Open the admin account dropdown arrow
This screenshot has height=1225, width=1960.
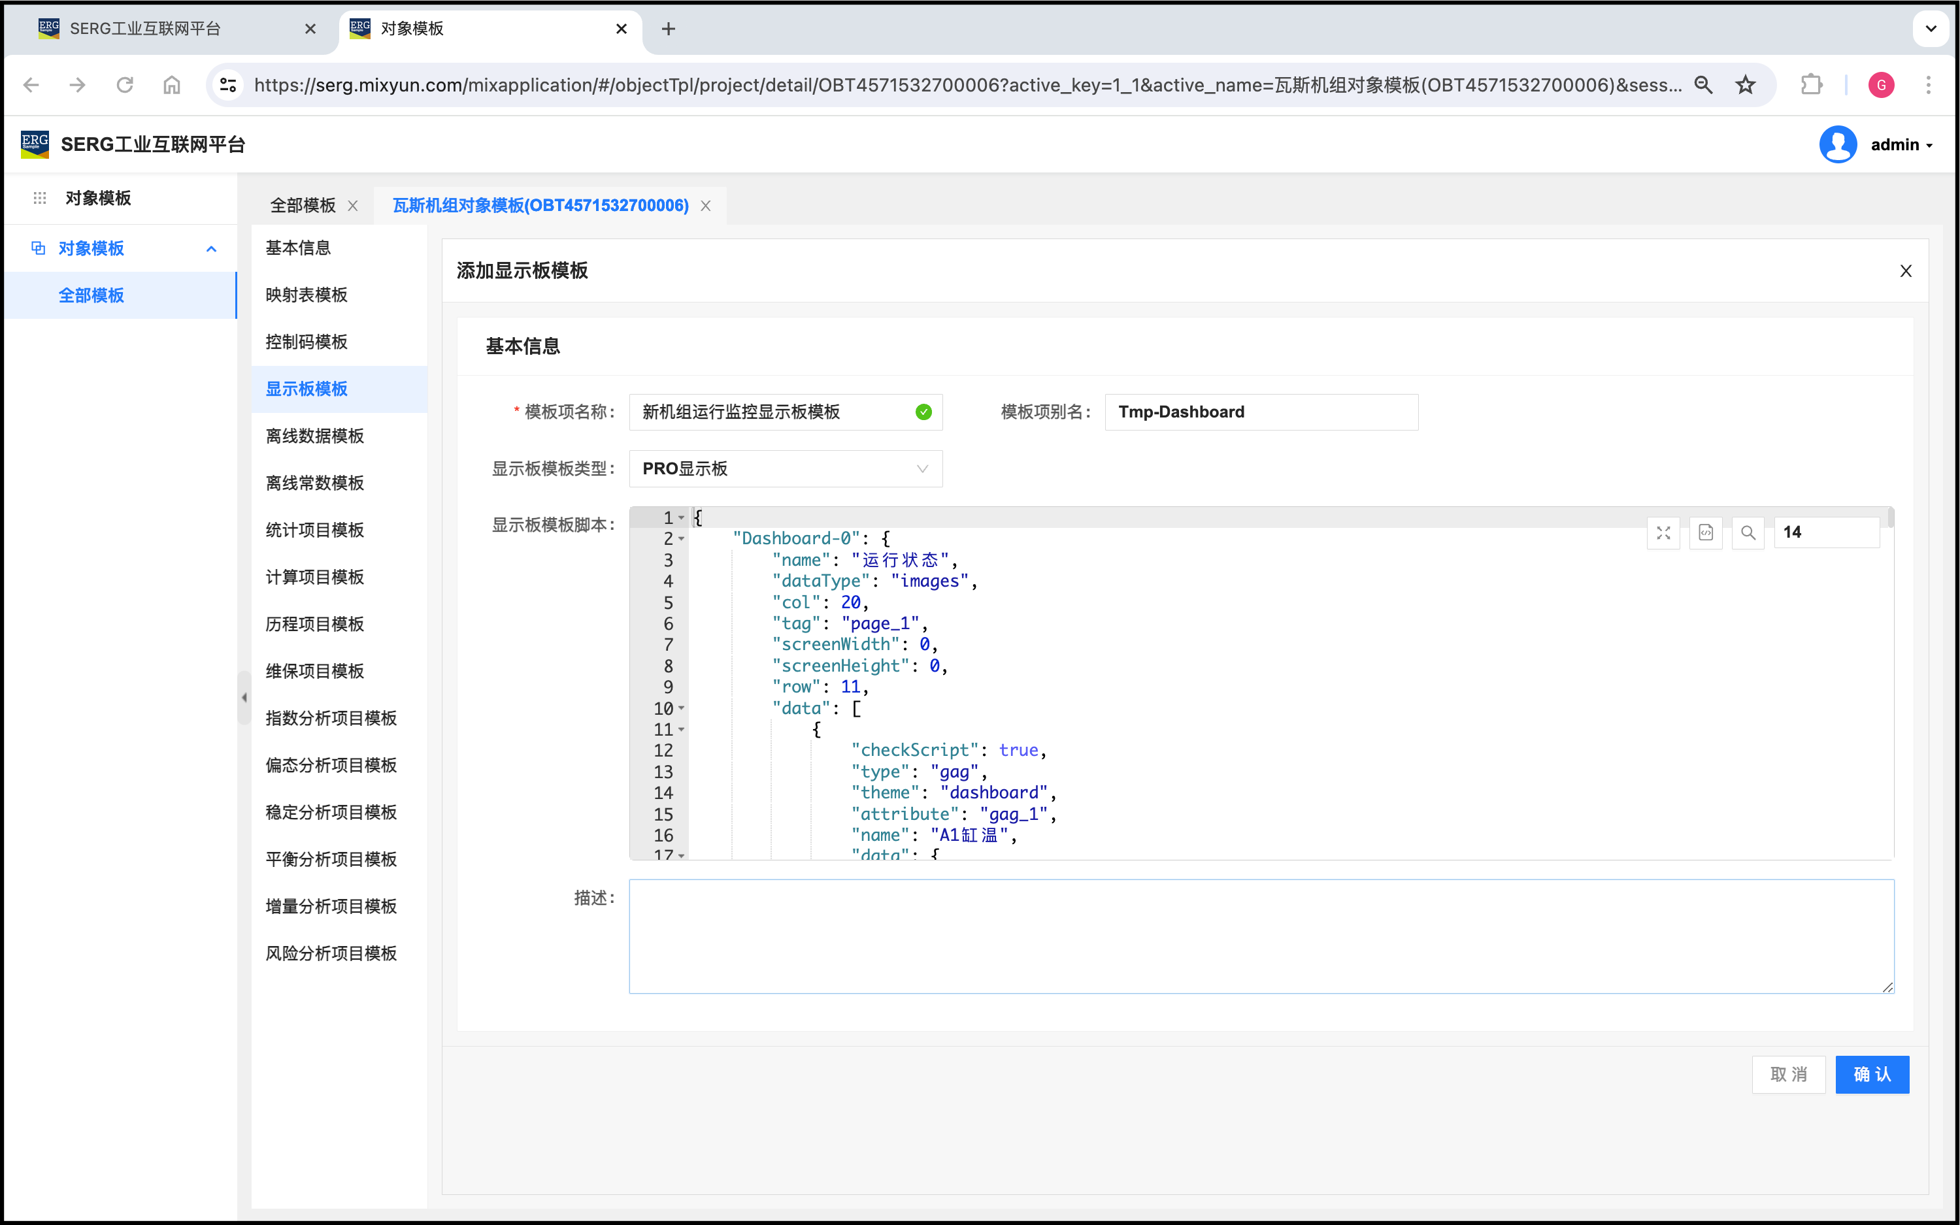point(1930,145)
